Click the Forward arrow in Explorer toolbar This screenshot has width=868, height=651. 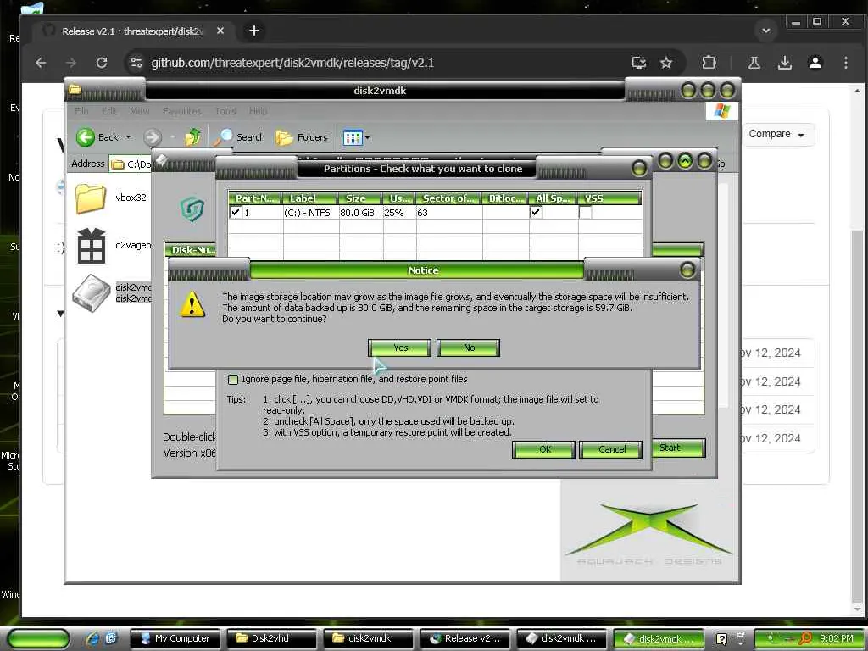click(153, 137)
